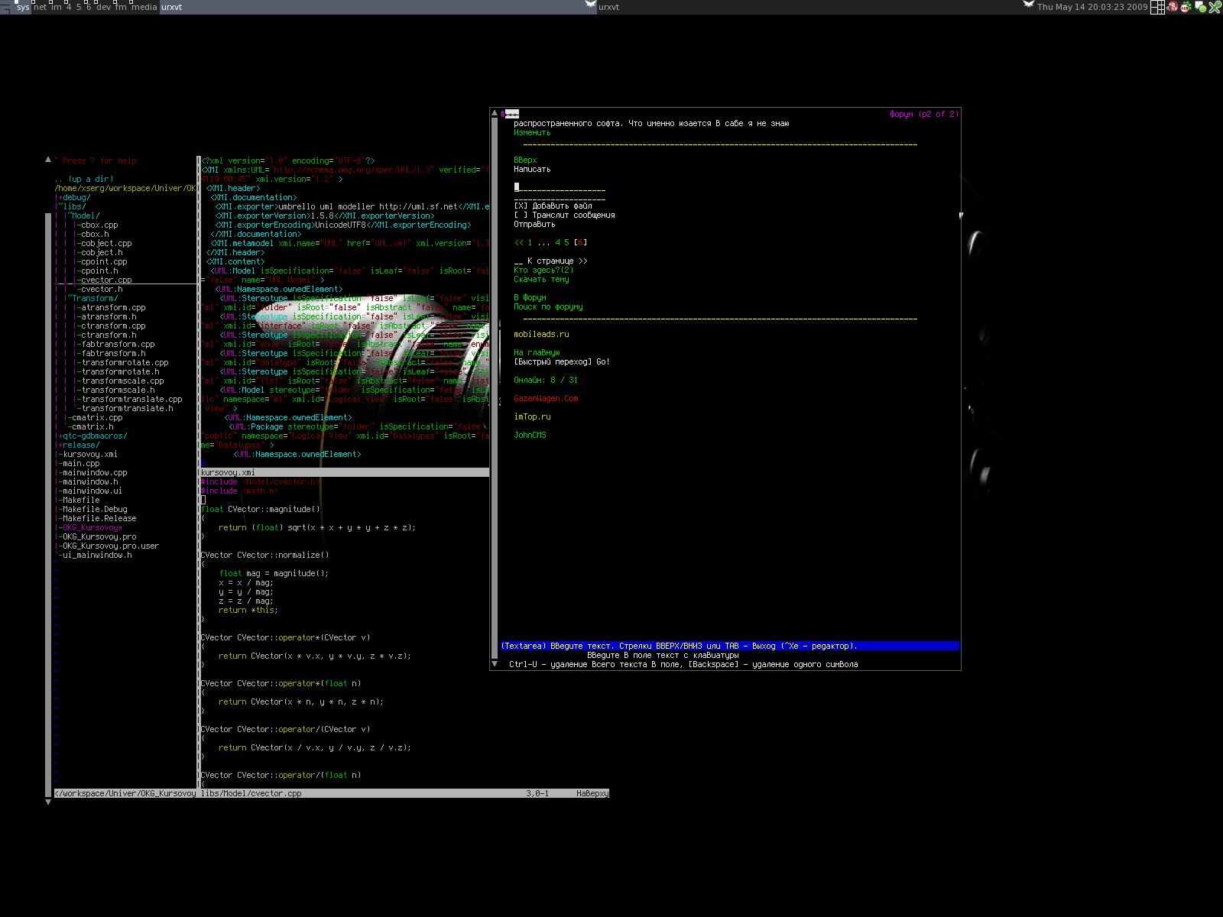
Task: Click the 'К странице >>' button
Action: tap(557, 261)
